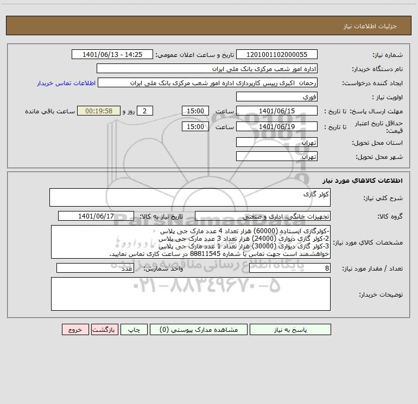418x404 pixels.
Task: Click the مهلت ارسال پاسخ label
Action: coord(376,111)
